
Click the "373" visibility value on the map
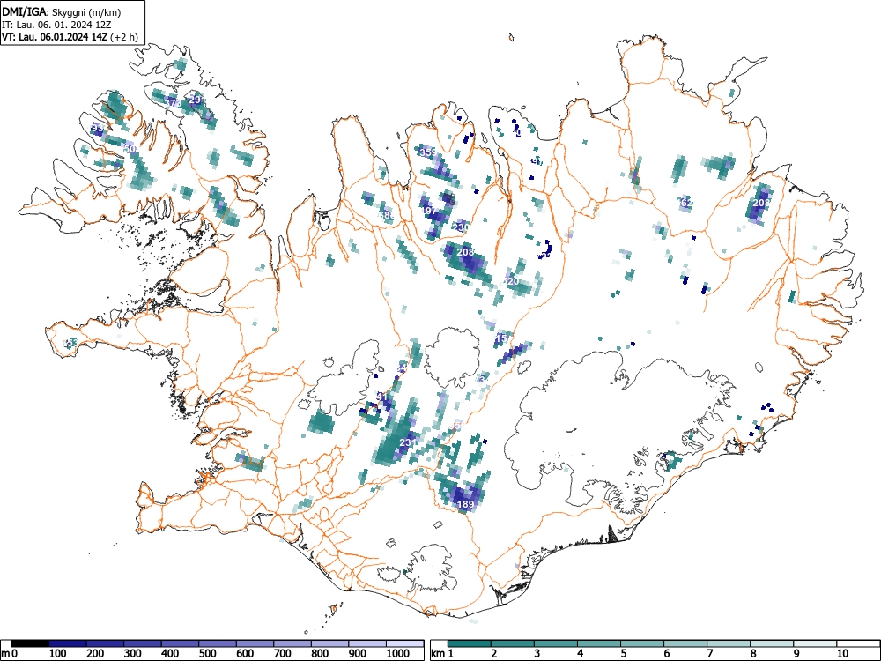click(x=173, y=103)
